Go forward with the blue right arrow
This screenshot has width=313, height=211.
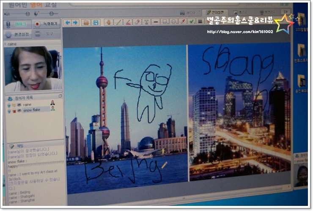[x=75, y=22]
